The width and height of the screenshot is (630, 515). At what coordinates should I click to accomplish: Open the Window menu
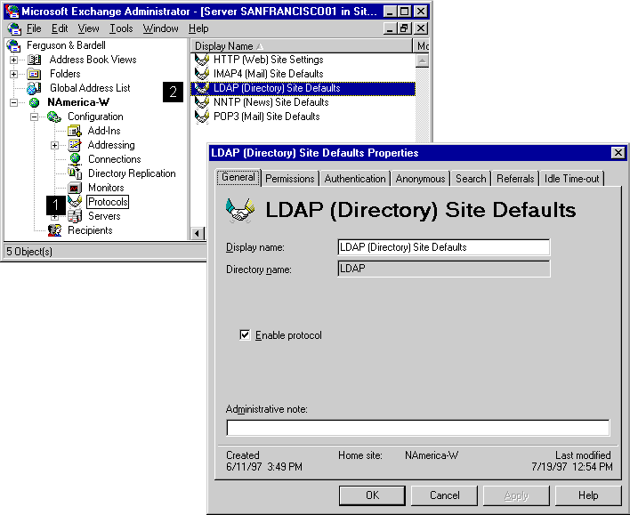coord(161,29)
